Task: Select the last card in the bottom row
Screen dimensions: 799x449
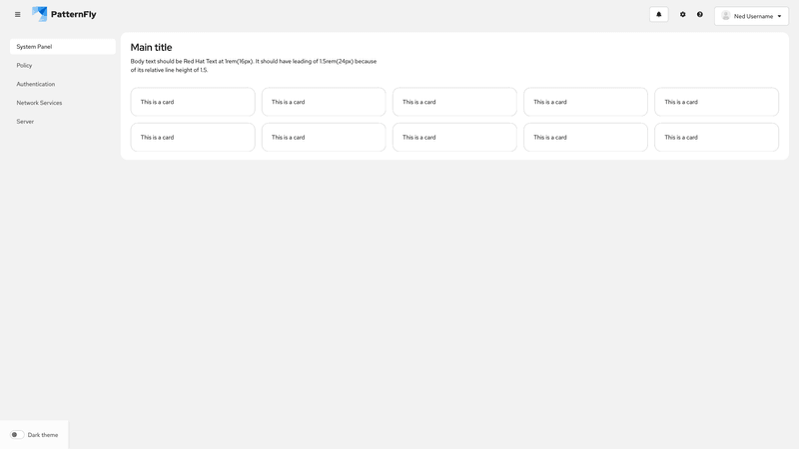Action: click(x=716, y=137)
